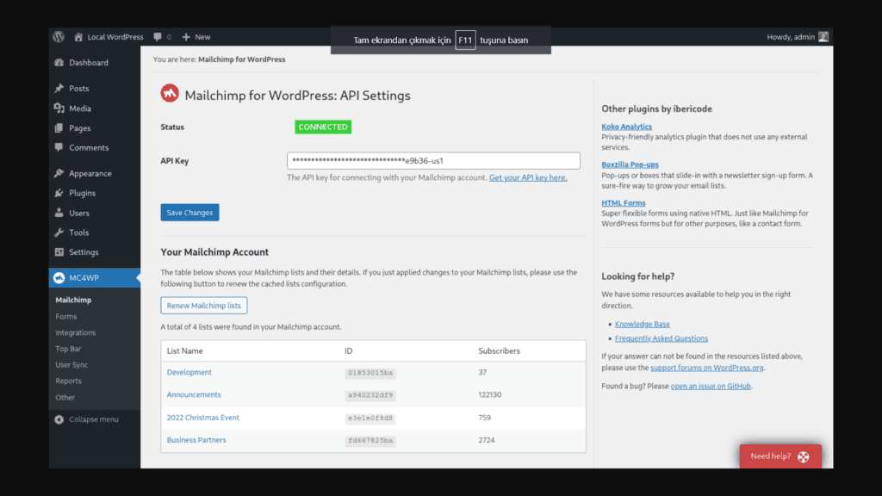The height and width of the screenshot is (496, 882).
Task: Follow the open an issue on GitHub link
Action: [711, 387]
